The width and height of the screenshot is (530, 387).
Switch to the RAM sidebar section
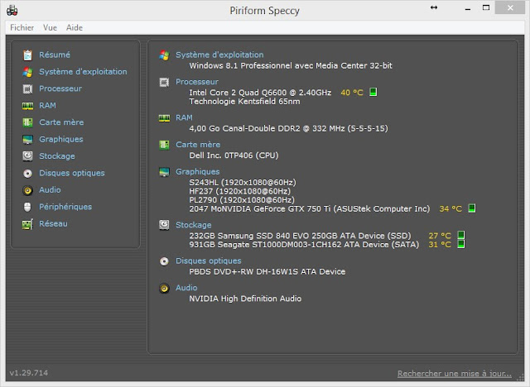tap(48, 105)
